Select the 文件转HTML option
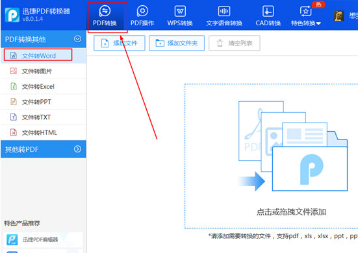 coord(44,132)
